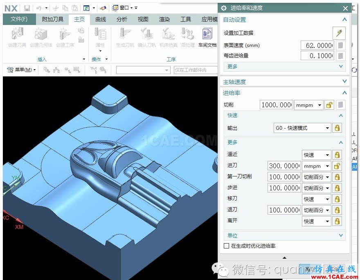Click the 后处理 (Post Process) icon
This screenshot has height=280, width=360.
pyautogui.click(x=188, y=34)
